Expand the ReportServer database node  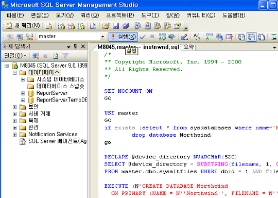[23, 93]
